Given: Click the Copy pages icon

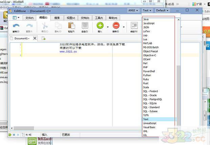Looking at the screenshot, I should point(58,25).
